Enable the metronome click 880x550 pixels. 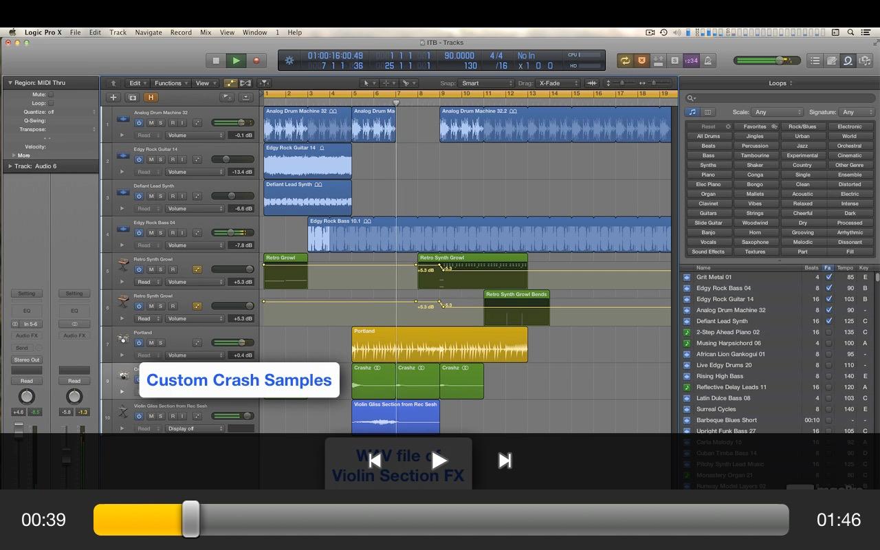(x=707, y=60)
